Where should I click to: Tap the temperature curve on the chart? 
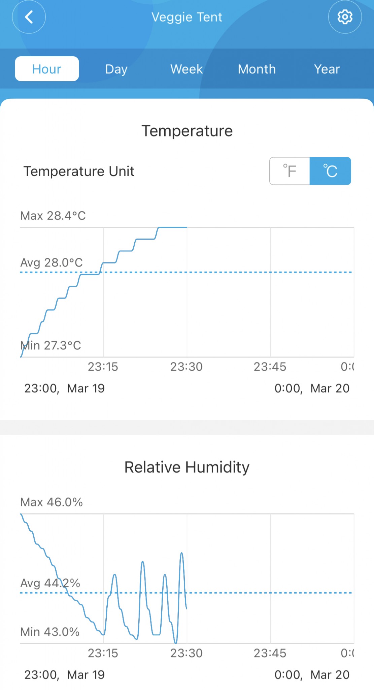tap(103, 263)
